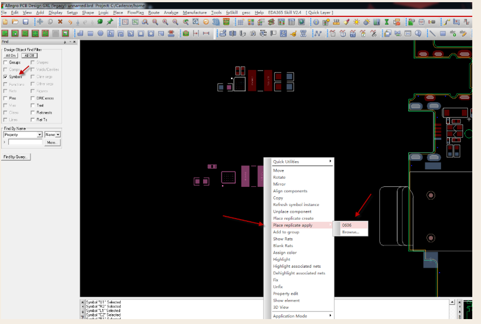The height and width of the screenshot is (324, 481).
Task: Choose Place replicate apply in context menu
Action: (x=293, y=225)
